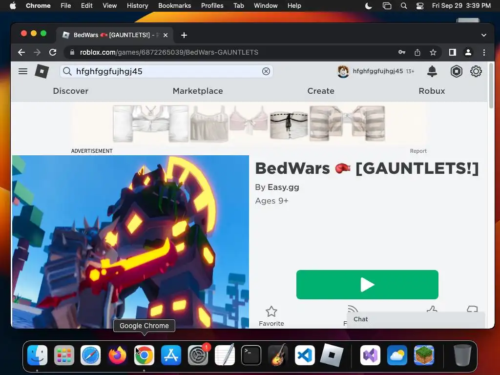The width and height of the screenshot is (500, 375).
Task: Open the Marketplace page
Action: (198, 91)
